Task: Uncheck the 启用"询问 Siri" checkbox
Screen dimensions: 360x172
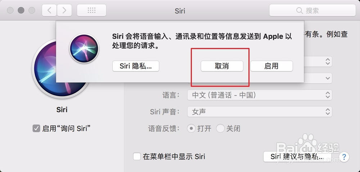Action: tap(36, 128)
